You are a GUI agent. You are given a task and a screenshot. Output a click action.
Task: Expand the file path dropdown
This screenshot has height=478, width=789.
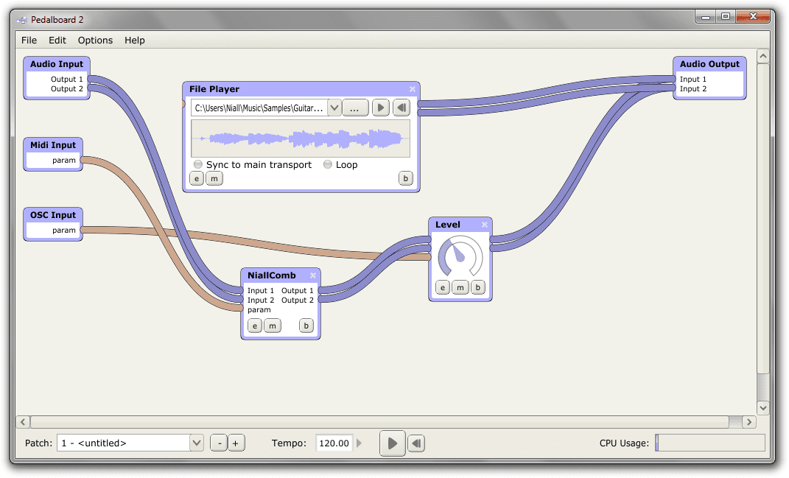(334, 108)
